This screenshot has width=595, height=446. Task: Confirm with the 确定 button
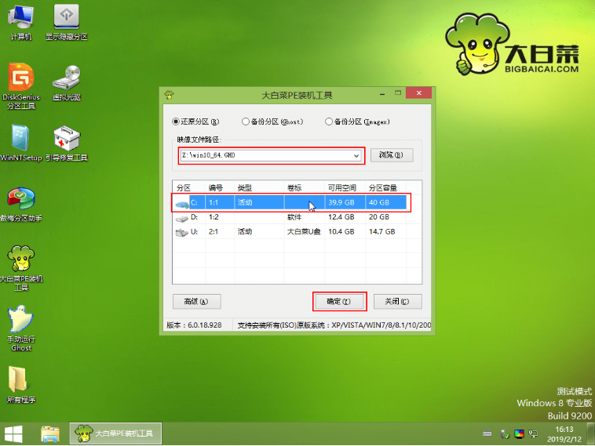[x=339, y=302]
